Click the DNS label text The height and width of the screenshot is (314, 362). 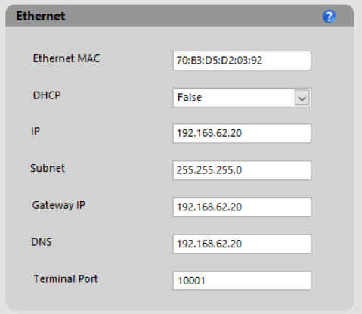pos(42,242)
